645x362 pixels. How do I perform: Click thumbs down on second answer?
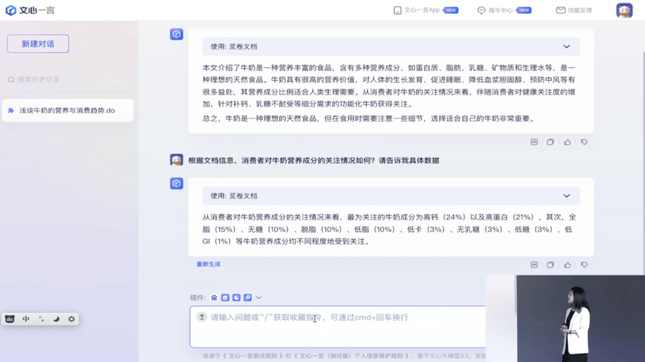(x=584, y=265)
